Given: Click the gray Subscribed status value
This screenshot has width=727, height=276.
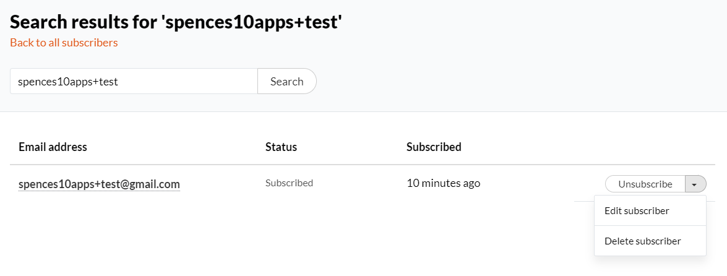Looking at the screenshot, I should coord(289,183).
